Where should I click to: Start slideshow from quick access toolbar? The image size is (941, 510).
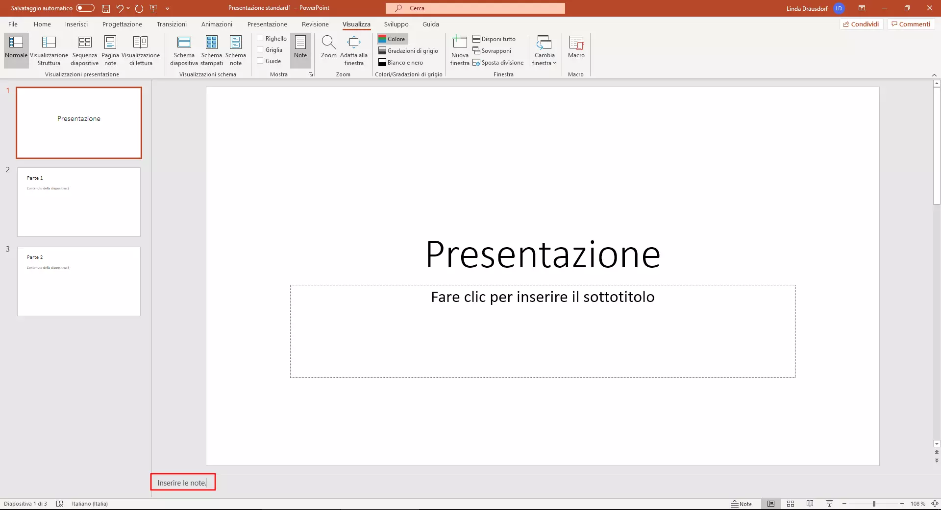click(x=153, y=8)
